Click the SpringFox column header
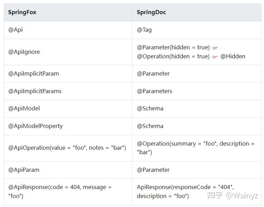Viewport: 264px width, 207px height. [x=22, y=12]
